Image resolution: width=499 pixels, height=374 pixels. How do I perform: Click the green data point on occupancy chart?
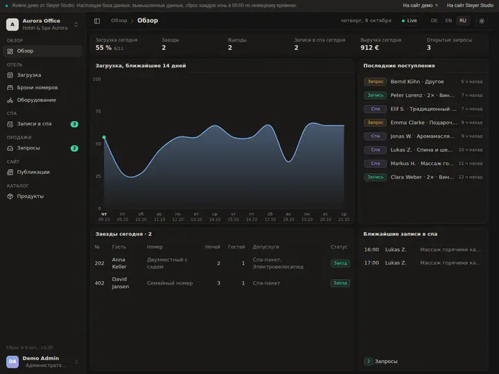[104, 137]
